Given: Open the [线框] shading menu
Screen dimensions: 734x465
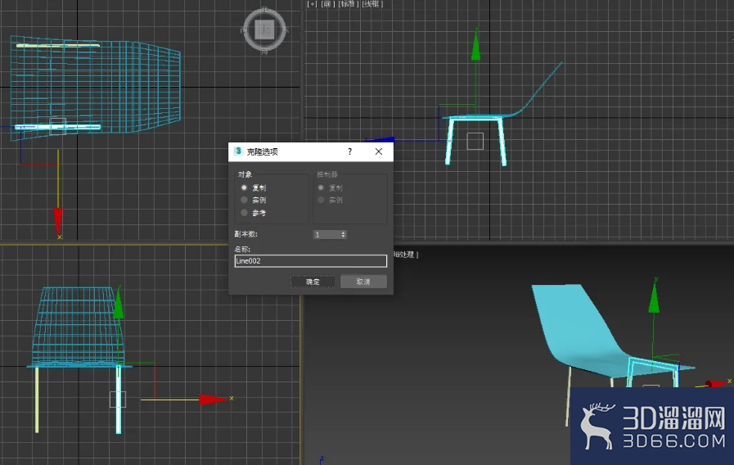Looking at the screenshot, I should pos(372,4).
